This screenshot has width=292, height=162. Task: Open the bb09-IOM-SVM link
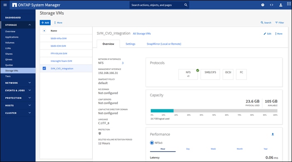pos(58,46)
